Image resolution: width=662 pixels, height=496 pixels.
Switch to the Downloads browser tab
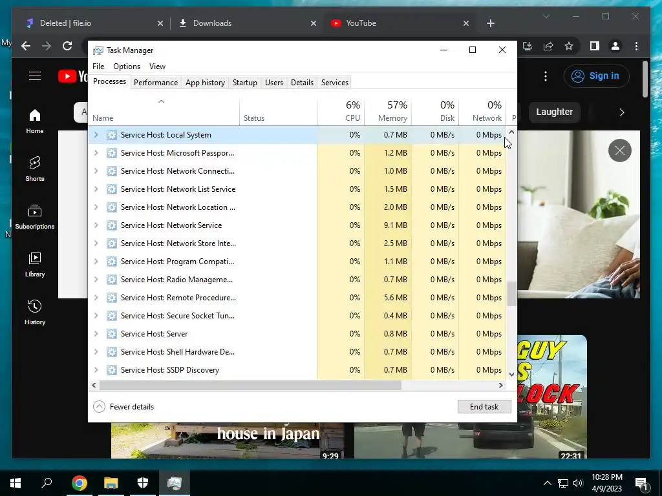(247, 23)
